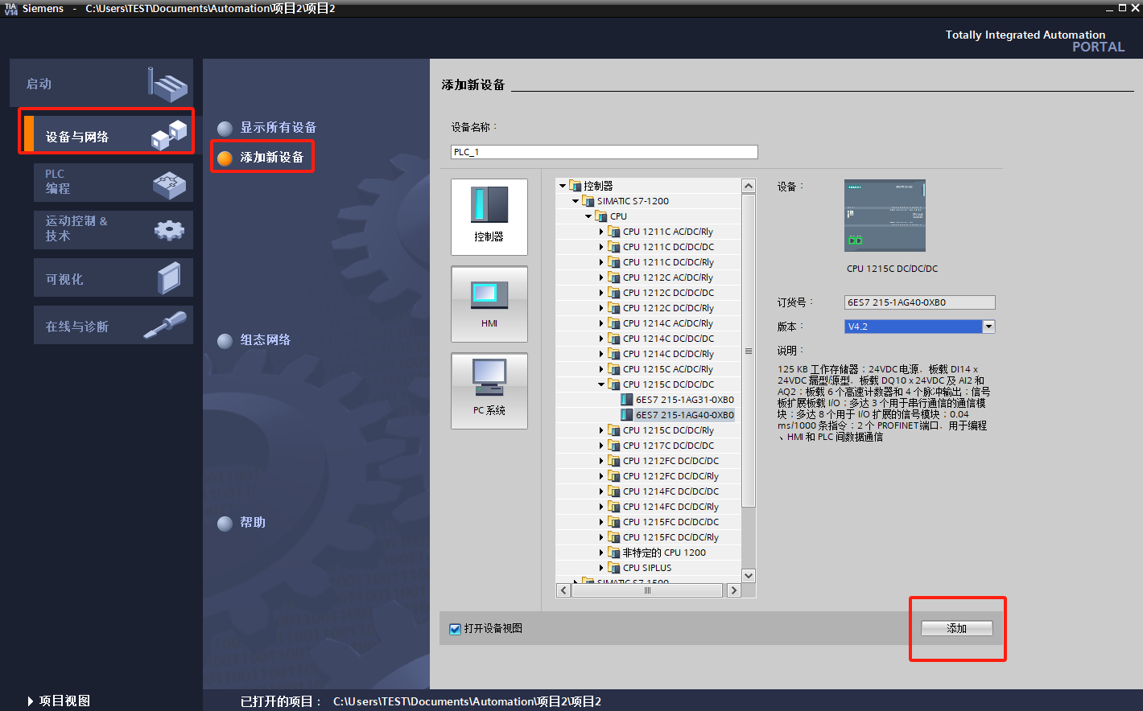
Task: Expand the 项目视图 arrow at bottom
Action: [x=31, y=701]
